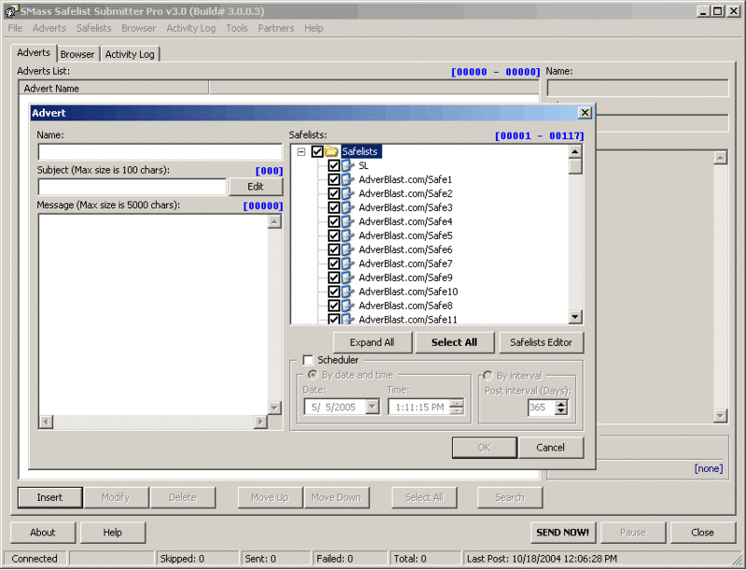Viewport: 746px width, 570px height.
Task: Click Post interval days spinner
Action: point(561,408)
